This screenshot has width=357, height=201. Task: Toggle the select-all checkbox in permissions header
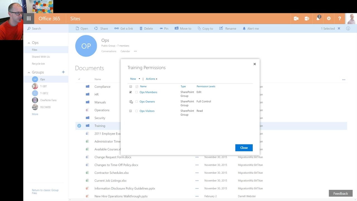coord(131,87)
